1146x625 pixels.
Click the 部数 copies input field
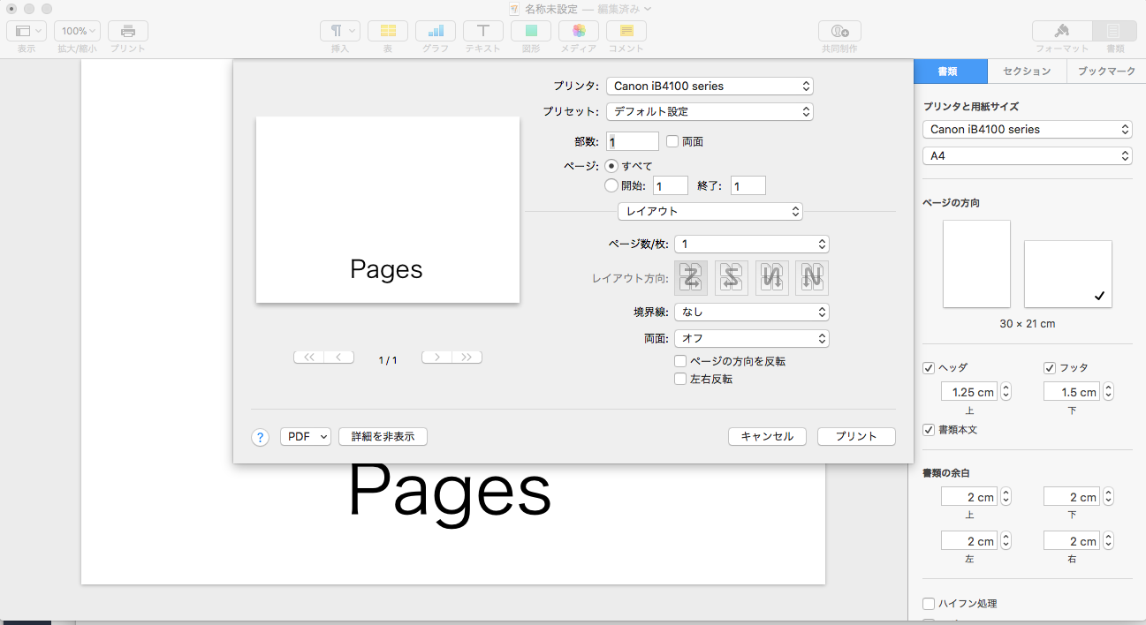click(x=633, y=141)
